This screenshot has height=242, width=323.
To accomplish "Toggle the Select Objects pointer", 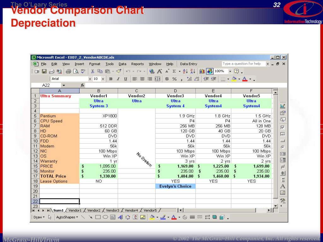I will pyautogui.click(x=50, y=217).
